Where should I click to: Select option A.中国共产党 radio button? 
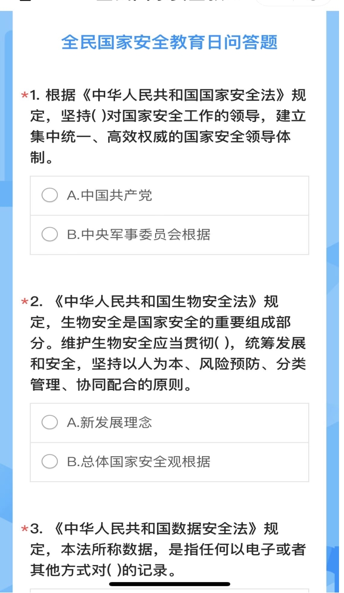[x=49, y=195]
